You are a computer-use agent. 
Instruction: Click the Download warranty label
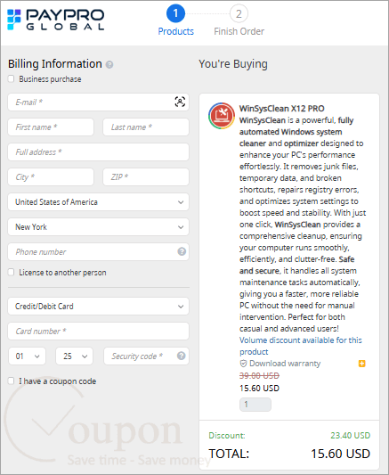[x=285, y=364]
